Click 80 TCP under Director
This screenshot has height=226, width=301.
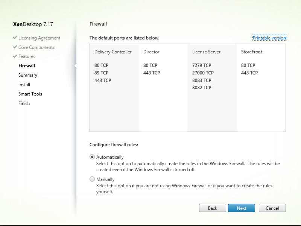(x=150, y=65)
